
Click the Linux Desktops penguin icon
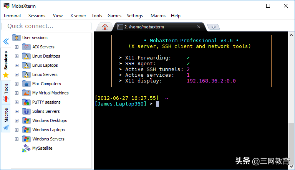pyautogui.click(x=26, y=56)
